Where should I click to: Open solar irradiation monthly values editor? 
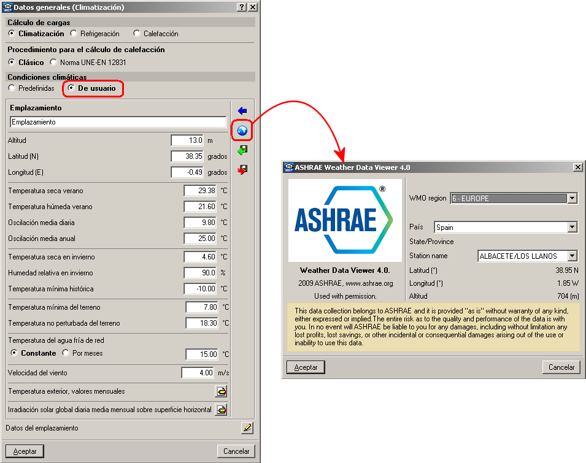222,410
